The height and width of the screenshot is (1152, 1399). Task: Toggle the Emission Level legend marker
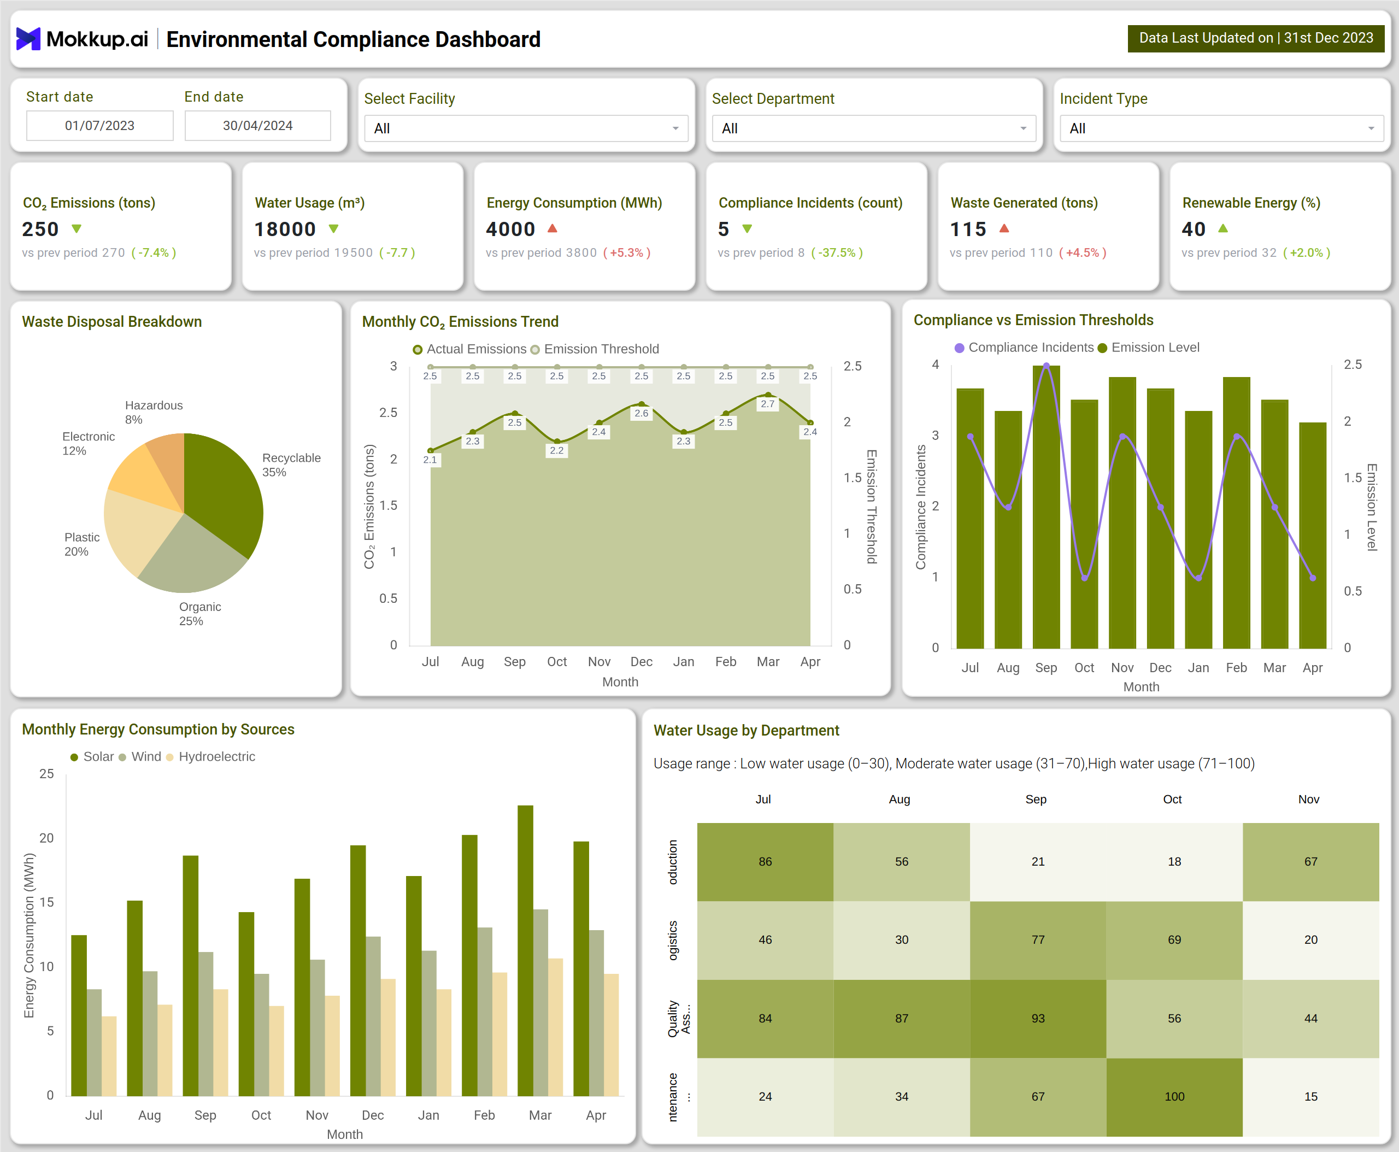[x=1102, y=349]
